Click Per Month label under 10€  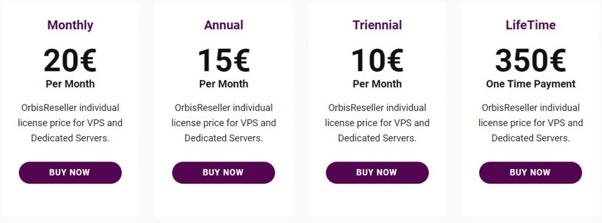pos(377,84)
